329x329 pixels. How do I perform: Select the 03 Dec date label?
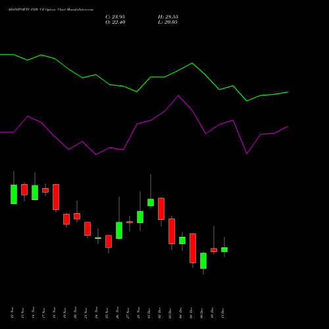click(x=170, y=313)
